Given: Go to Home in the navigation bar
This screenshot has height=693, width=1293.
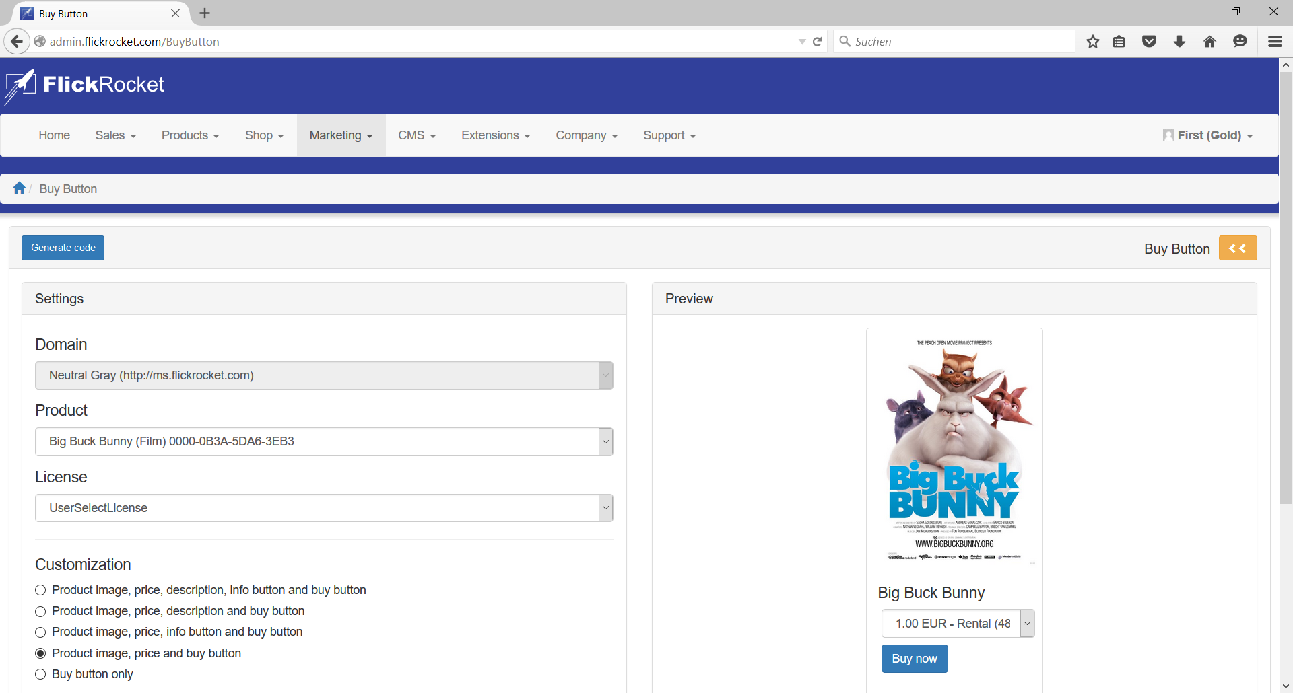Looking at the screenshot, I should click(54, 135).
